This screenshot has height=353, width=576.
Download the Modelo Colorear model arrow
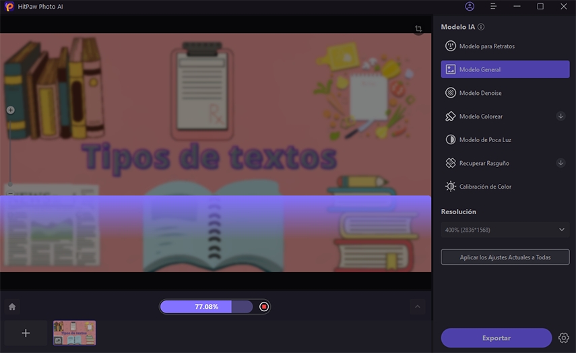(561, 117)
